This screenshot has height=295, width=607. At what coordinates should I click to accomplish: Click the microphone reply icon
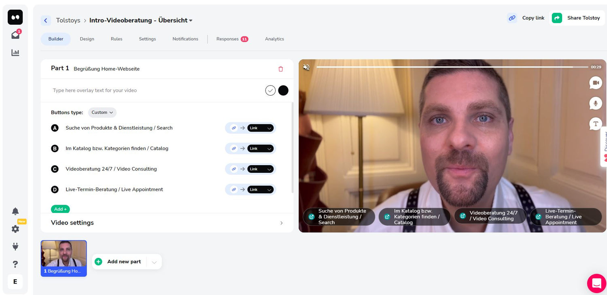tap(595, 103)
